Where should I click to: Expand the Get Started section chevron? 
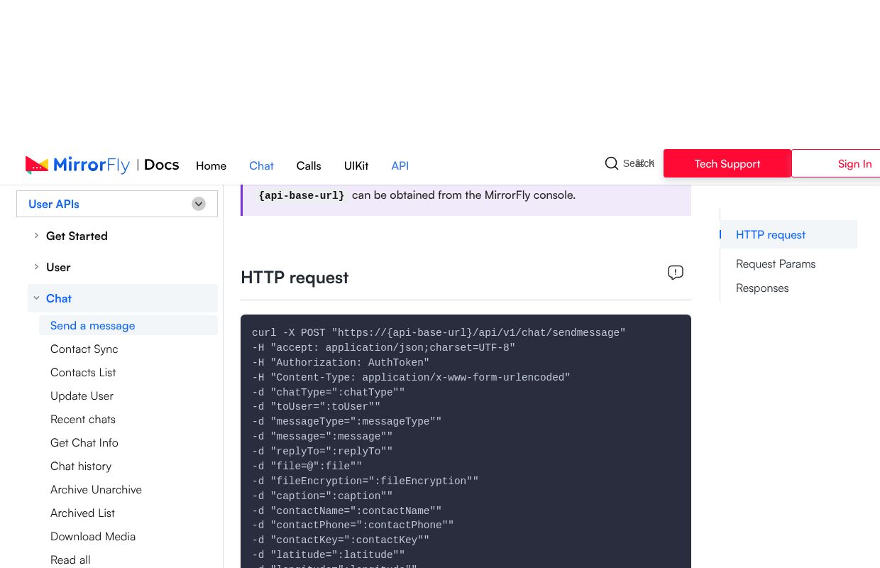click(x=36, y=236)
